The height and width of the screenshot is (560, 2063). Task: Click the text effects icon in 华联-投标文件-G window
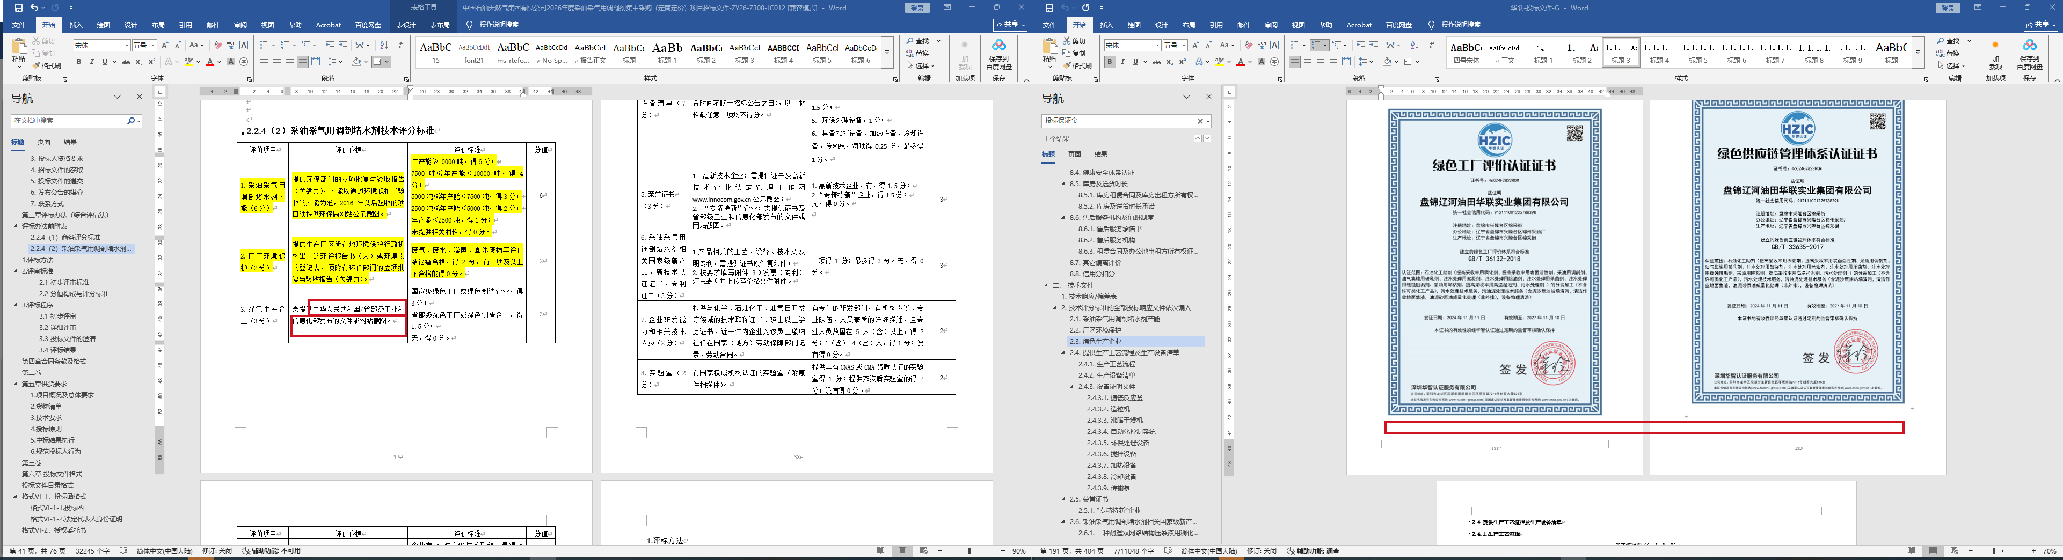(x=1199, y=62)
